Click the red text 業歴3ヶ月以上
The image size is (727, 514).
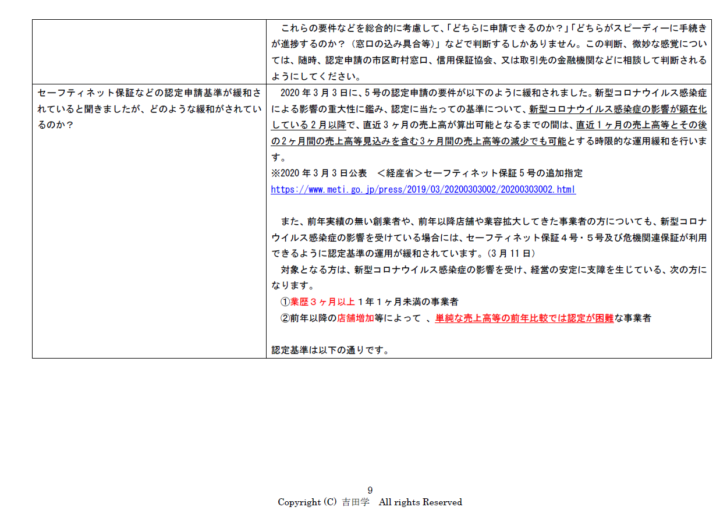(322, 302)
